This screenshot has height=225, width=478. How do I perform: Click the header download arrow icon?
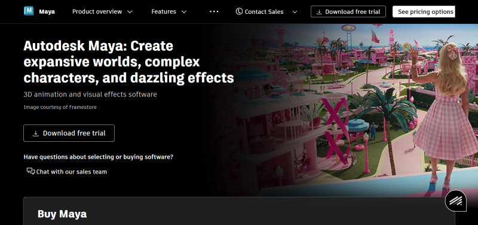(319, 12)
